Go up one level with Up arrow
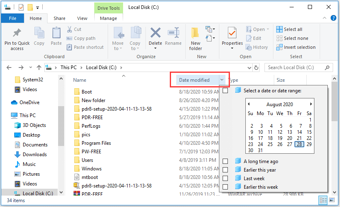The image size is (340, 207). click(x=39, y=68)
